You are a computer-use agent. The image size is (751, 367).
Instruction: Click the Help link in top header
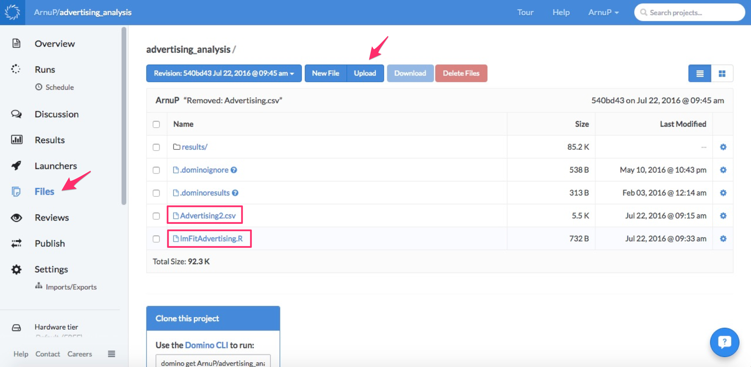(561, 12)
